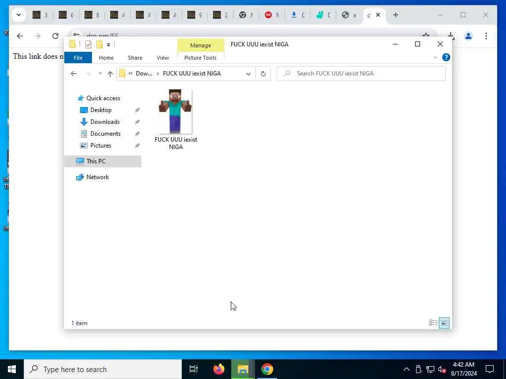Open Task View on taskbar
The image size is (506, 379).
pyautogui.click(x=194, y=369)
